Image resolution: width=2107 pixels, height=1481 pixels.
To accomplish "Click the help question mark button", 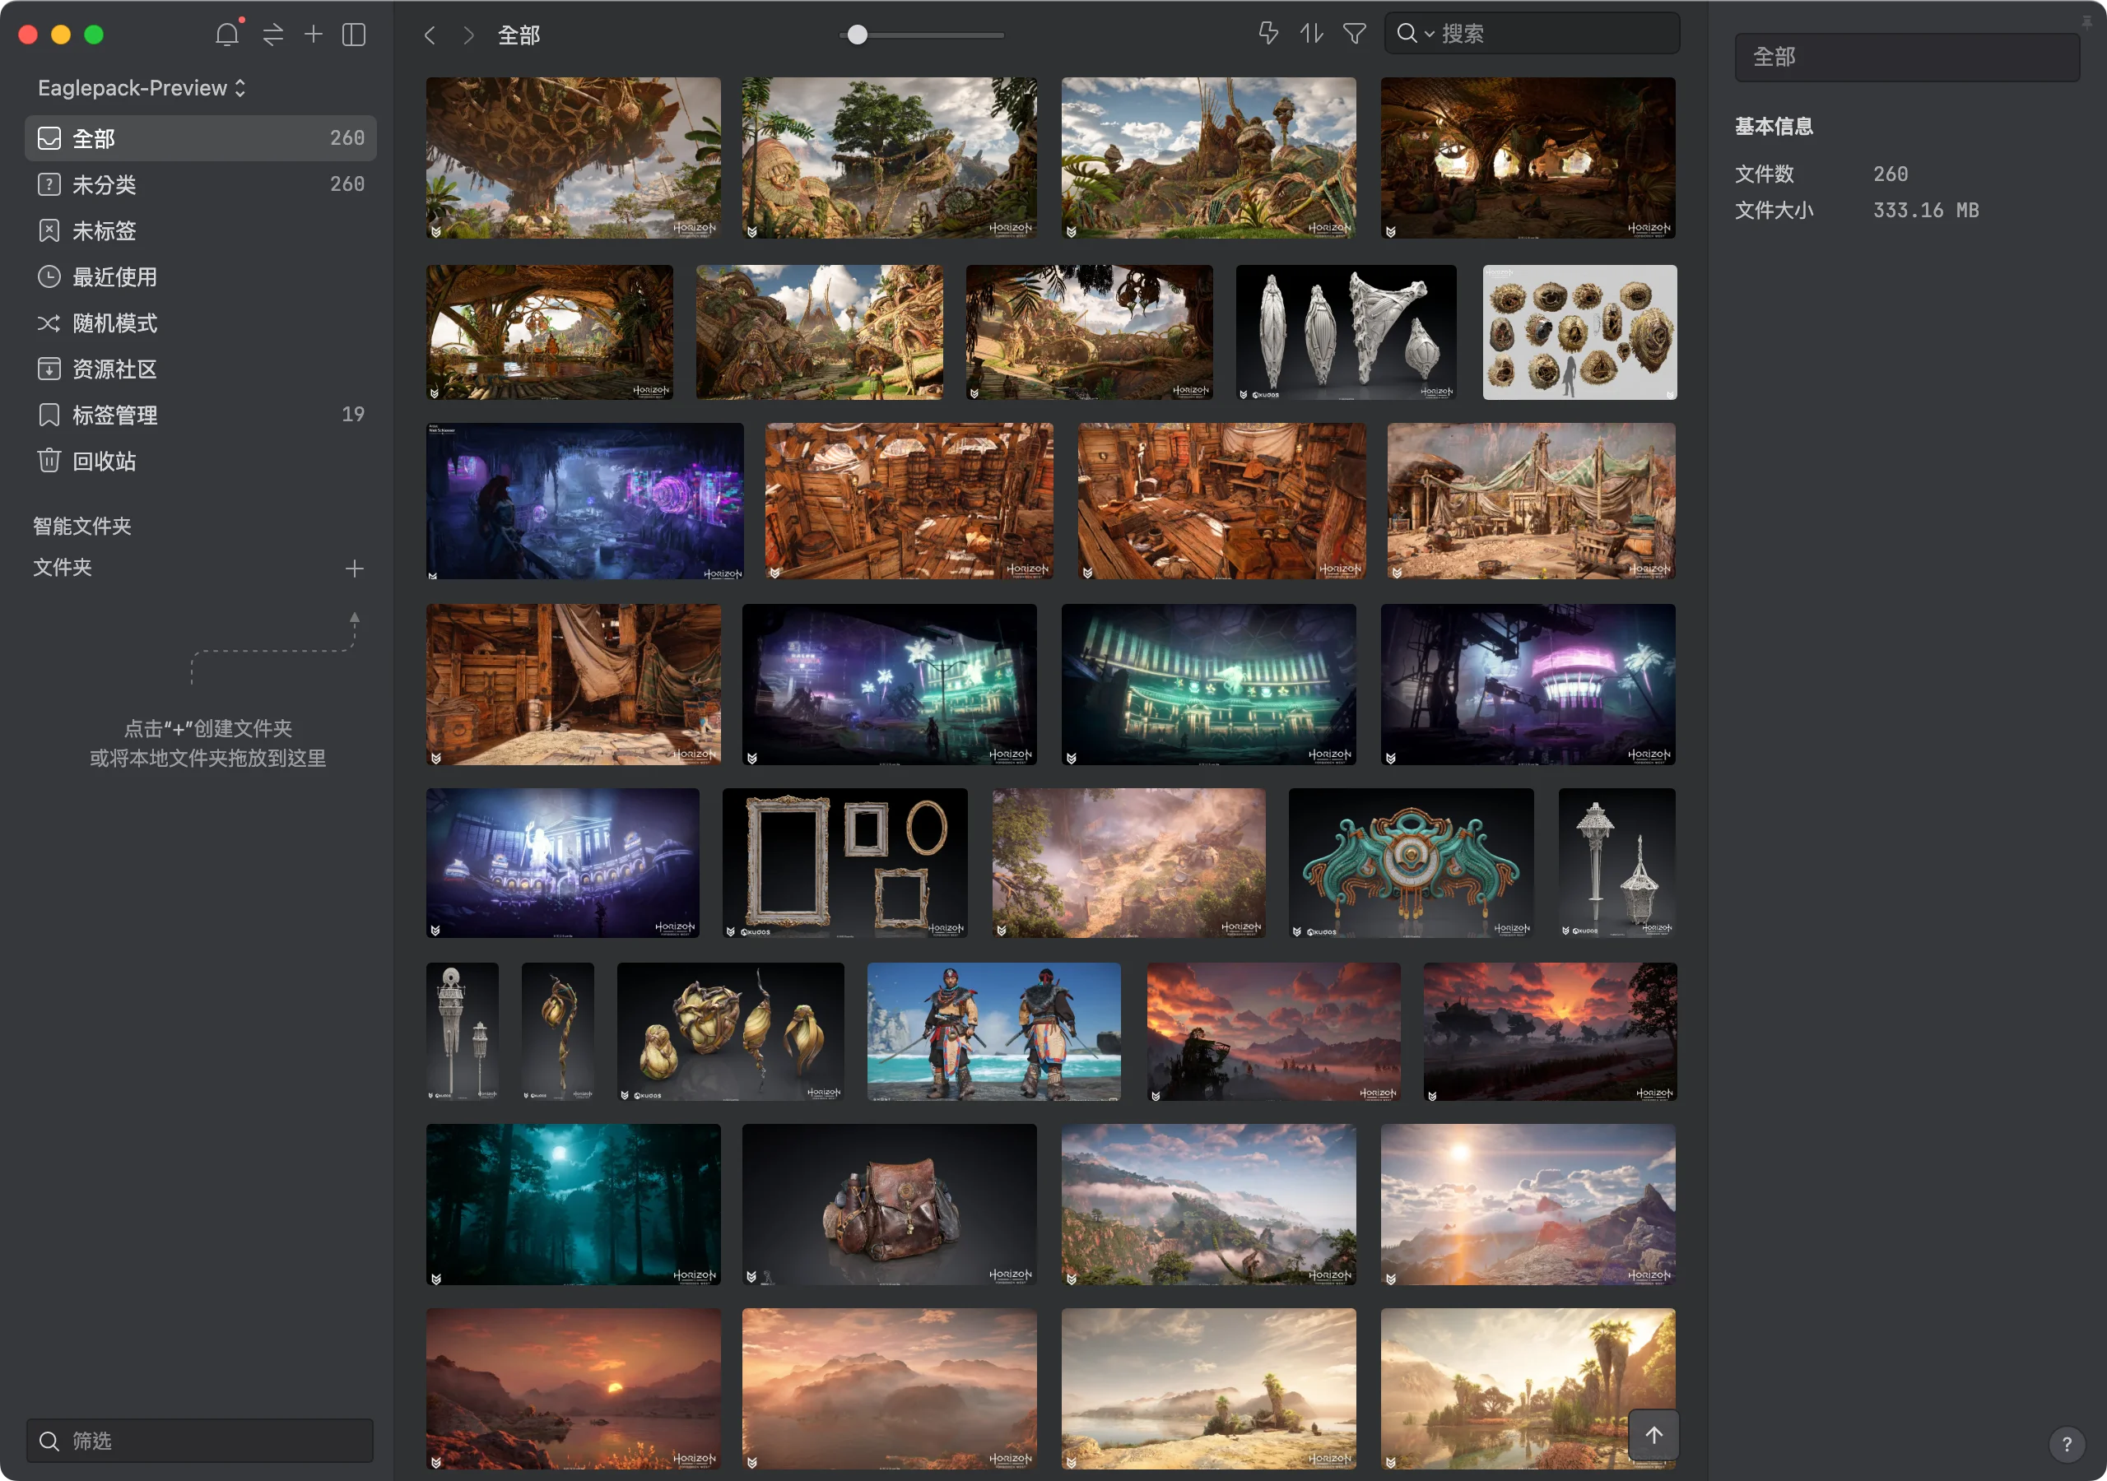I will coord(2066,1444).
